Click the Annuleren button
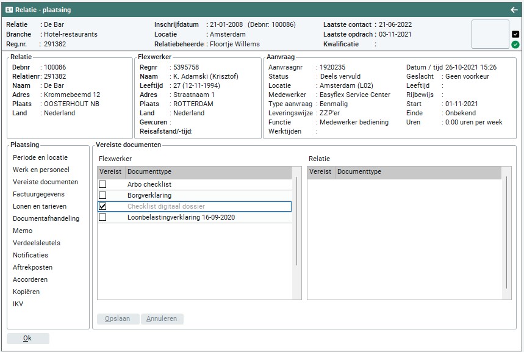 point(162,318)
